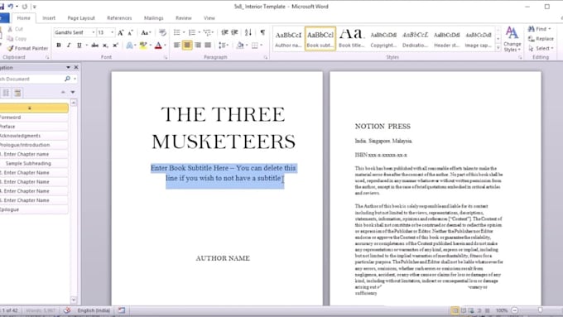
Task: Decrease paragraph indent
Action: 224,32
